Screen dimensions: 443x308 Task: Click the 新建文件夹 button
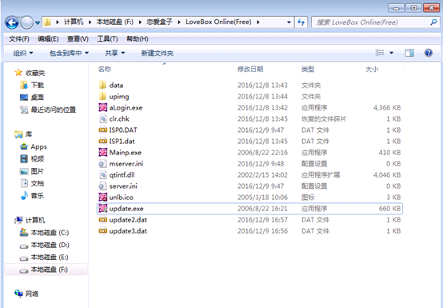pyautogui.click(x=158, y=53)
